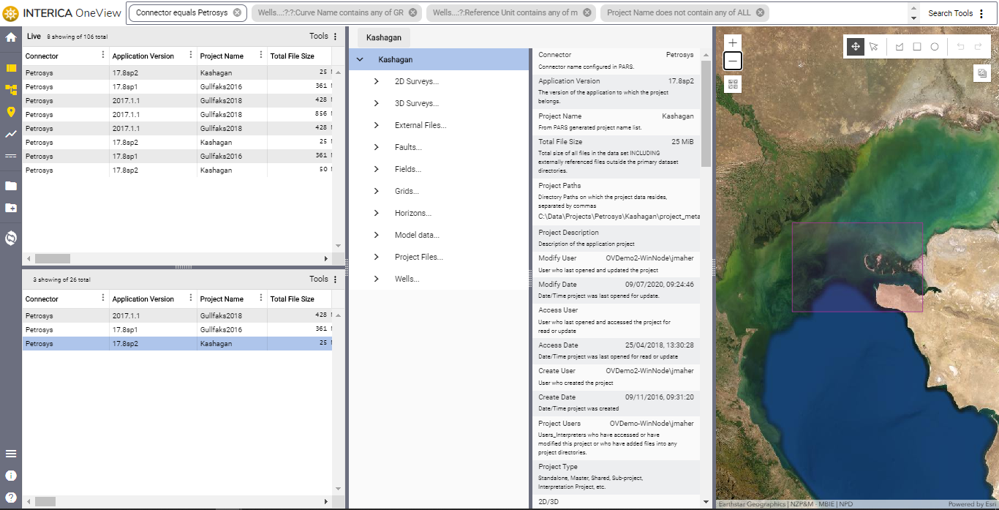Expand the Wells node
This screenshot has height=510, width=999.
click(x=377, y=280)
